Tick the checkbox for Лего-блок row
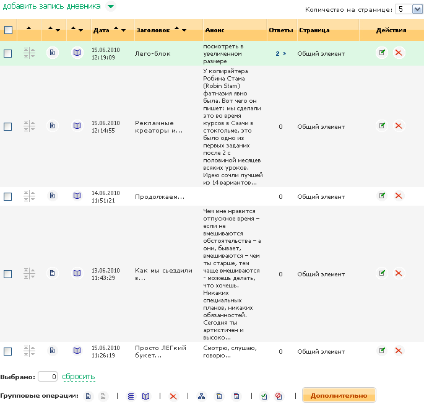The width and height of the screenshot is (424, 407). tap(8, 54)
